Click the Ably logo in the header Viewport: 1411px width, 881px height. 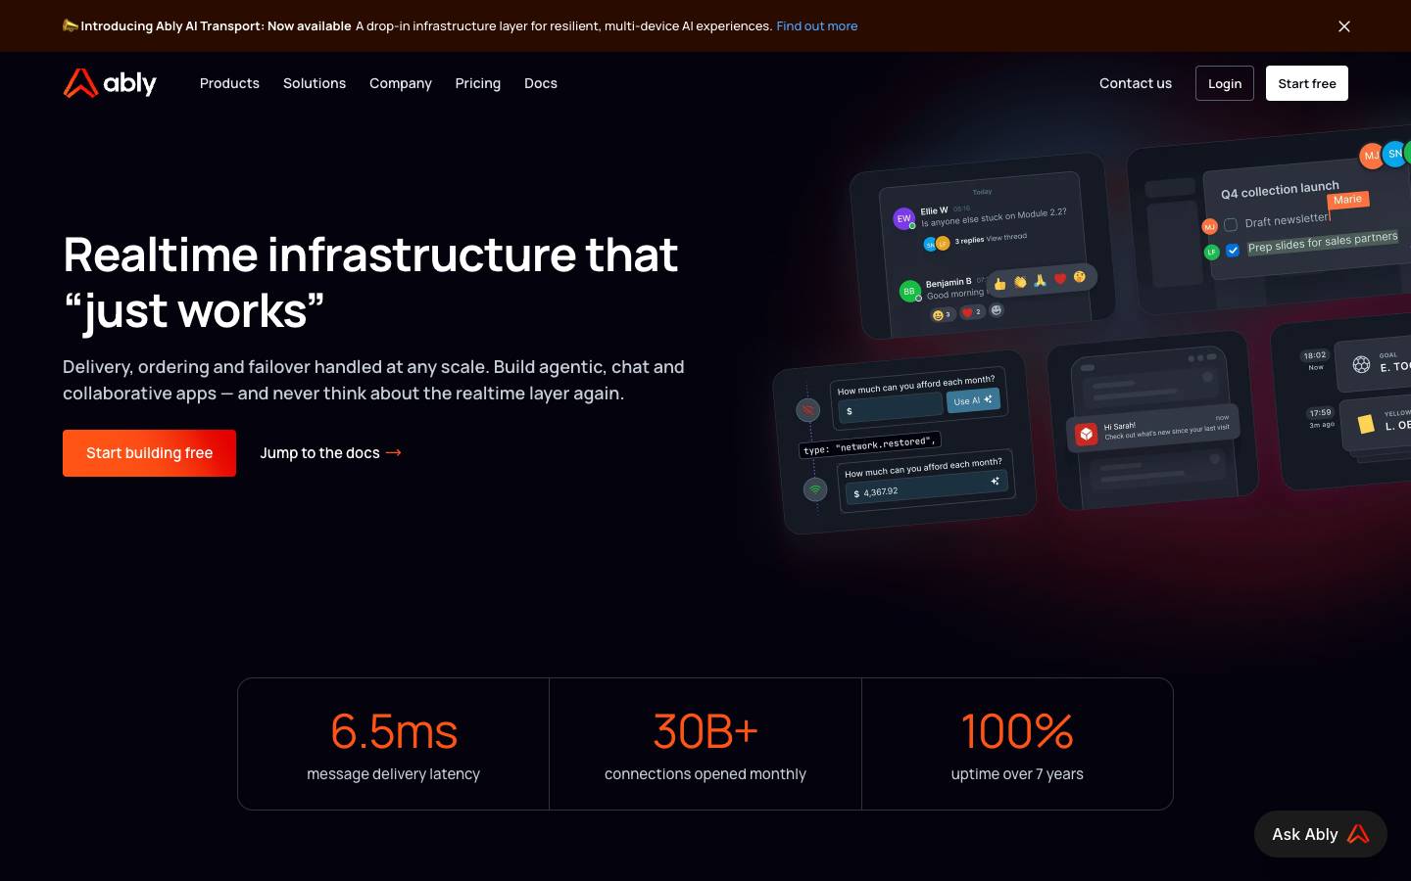[110, 83]
